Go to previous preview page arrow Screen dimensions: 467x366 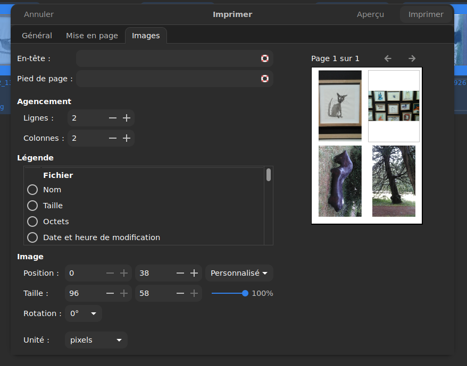click(388, 58)
